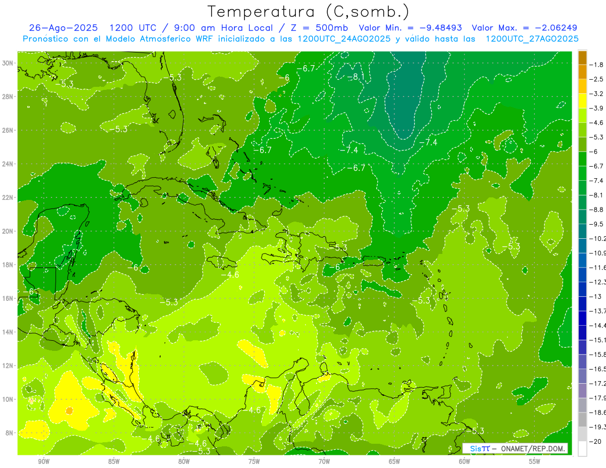This screenshot has width=606, height=468.
Task: Click the yellow swatch between -3.2 and -3.9
Action: point(582,101)
